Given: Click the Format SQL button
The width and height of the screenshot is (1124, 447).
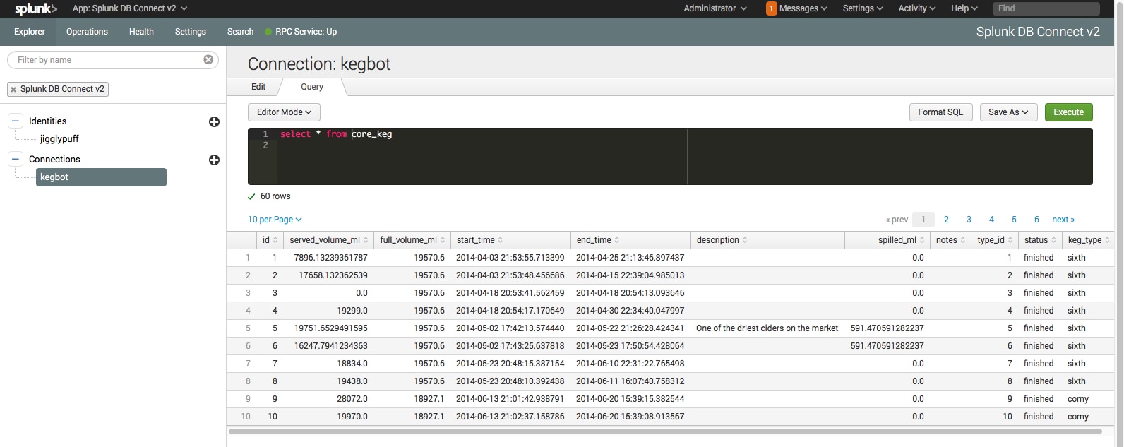Looking at the screenshot, I should [x=940, y=112].
